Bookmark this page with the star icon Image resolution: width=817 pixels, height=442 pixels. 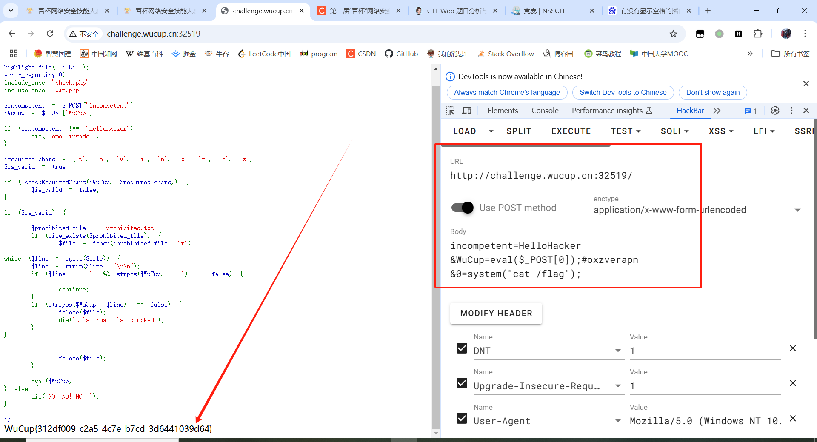tap(673, 34)
